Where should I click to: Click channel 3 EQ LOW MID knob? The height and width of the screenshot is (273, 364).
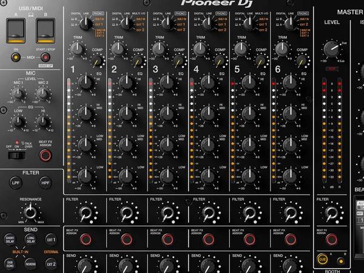pos(167,145)
